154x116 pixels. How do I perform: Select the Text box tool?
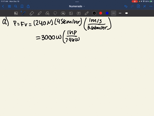point(79,13)
